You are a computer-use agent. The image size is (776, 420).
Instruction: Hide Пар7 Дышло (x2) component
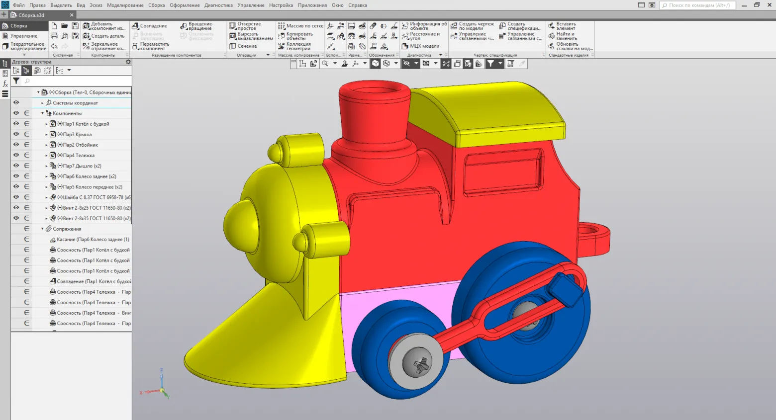[16, 166]
